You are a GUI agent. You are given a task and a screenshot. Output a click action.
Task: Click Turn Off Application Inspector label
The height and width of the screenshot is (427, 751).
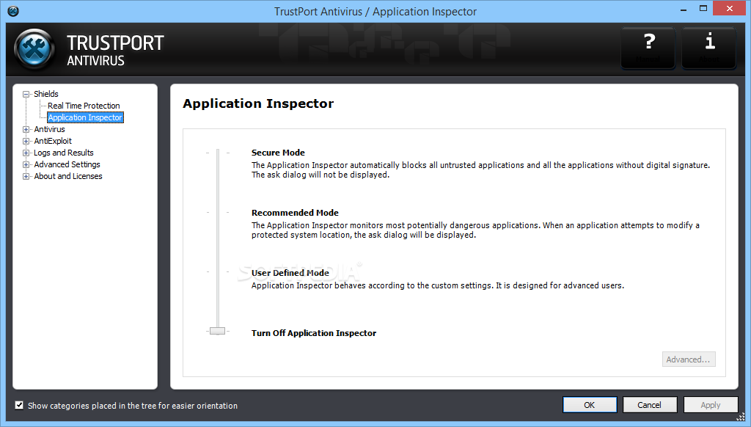(314, 333)
